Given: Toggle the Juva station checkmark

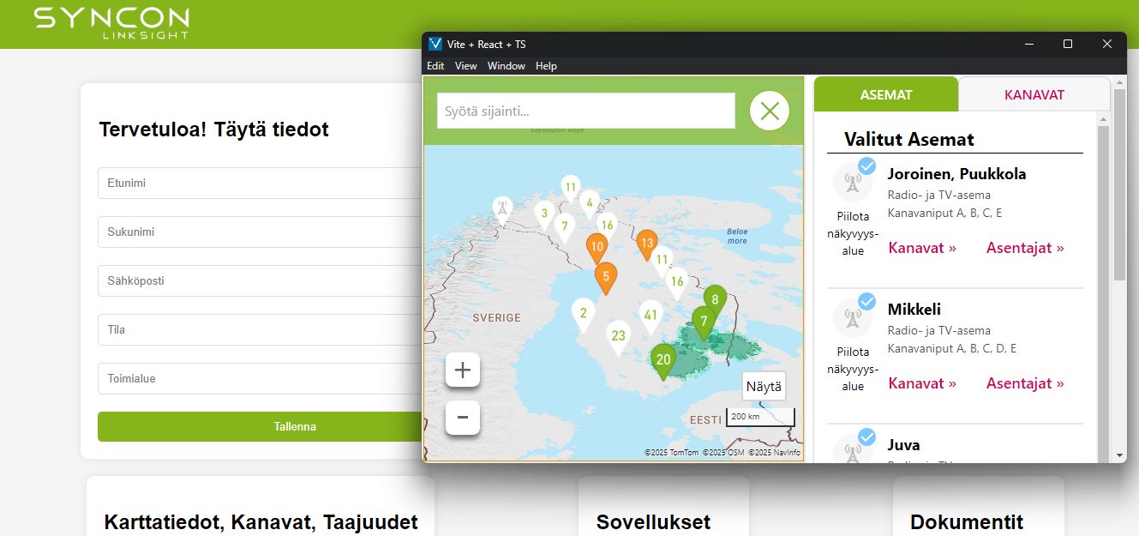Looking at the screenshot, I should (x=867, y=437).
